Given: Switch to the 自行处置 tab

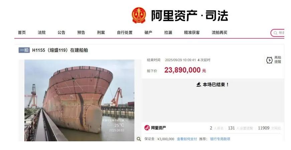Looking at the screenshot, I should 125,32.
